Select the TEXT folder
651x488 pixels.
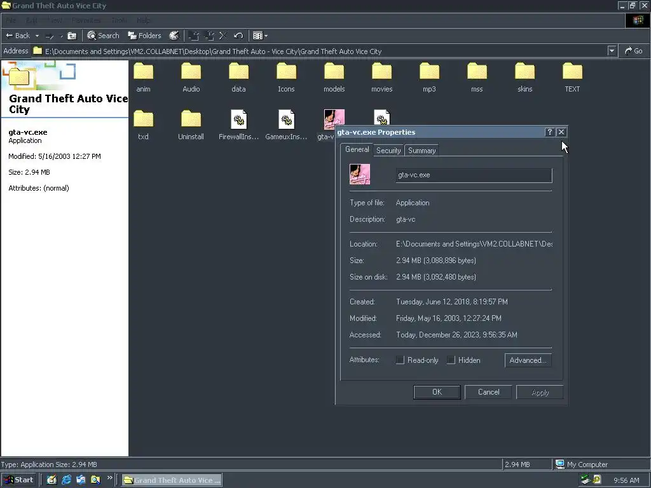coord(572,78)
